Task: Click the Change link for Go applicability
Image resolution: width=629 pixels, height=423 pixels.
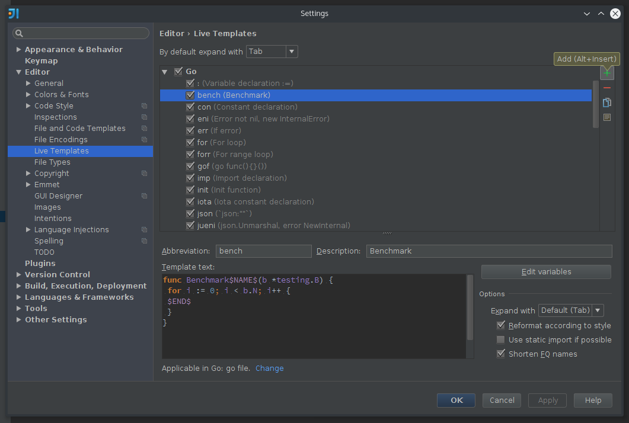Action: [x=270, y=368]
